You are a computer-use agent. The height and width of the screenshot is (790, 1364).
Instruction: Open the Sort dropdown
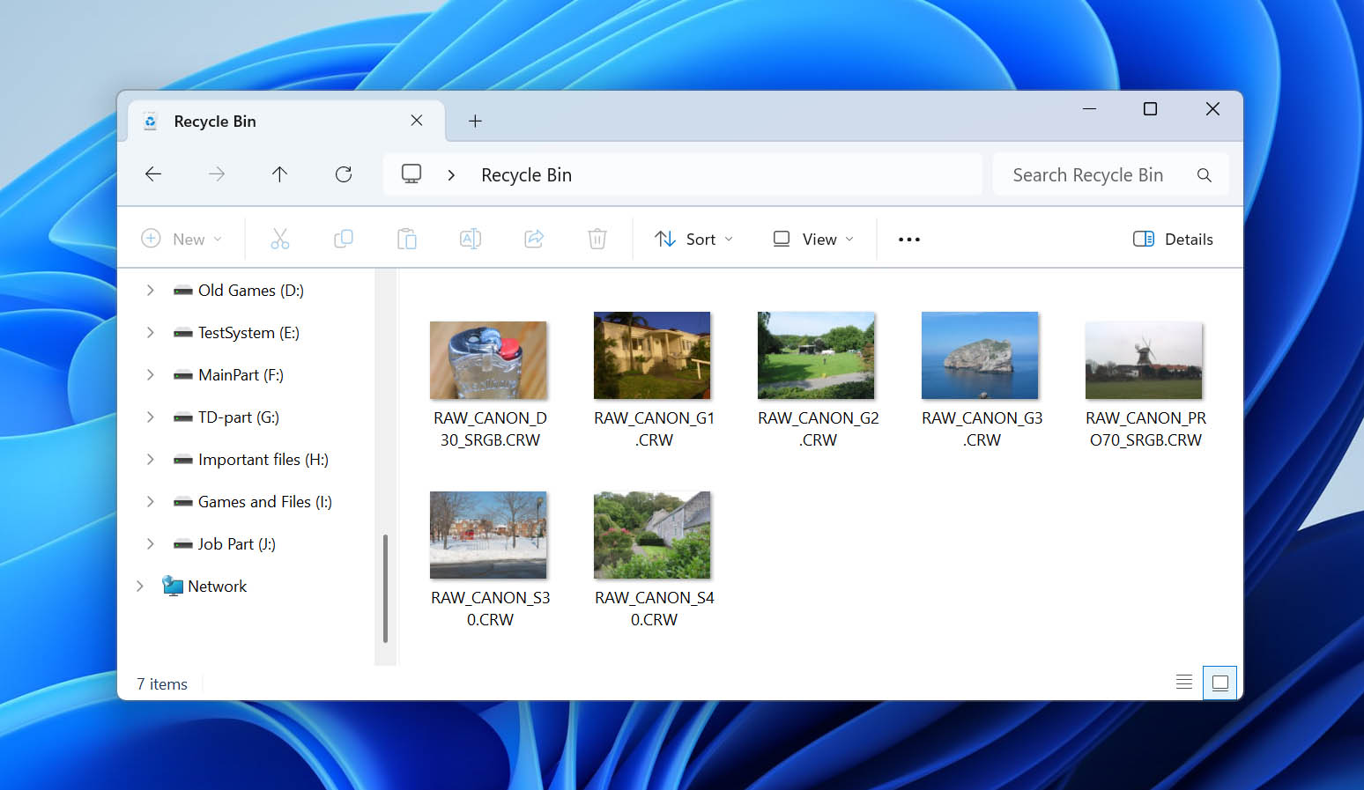click(x=693, y=240)
